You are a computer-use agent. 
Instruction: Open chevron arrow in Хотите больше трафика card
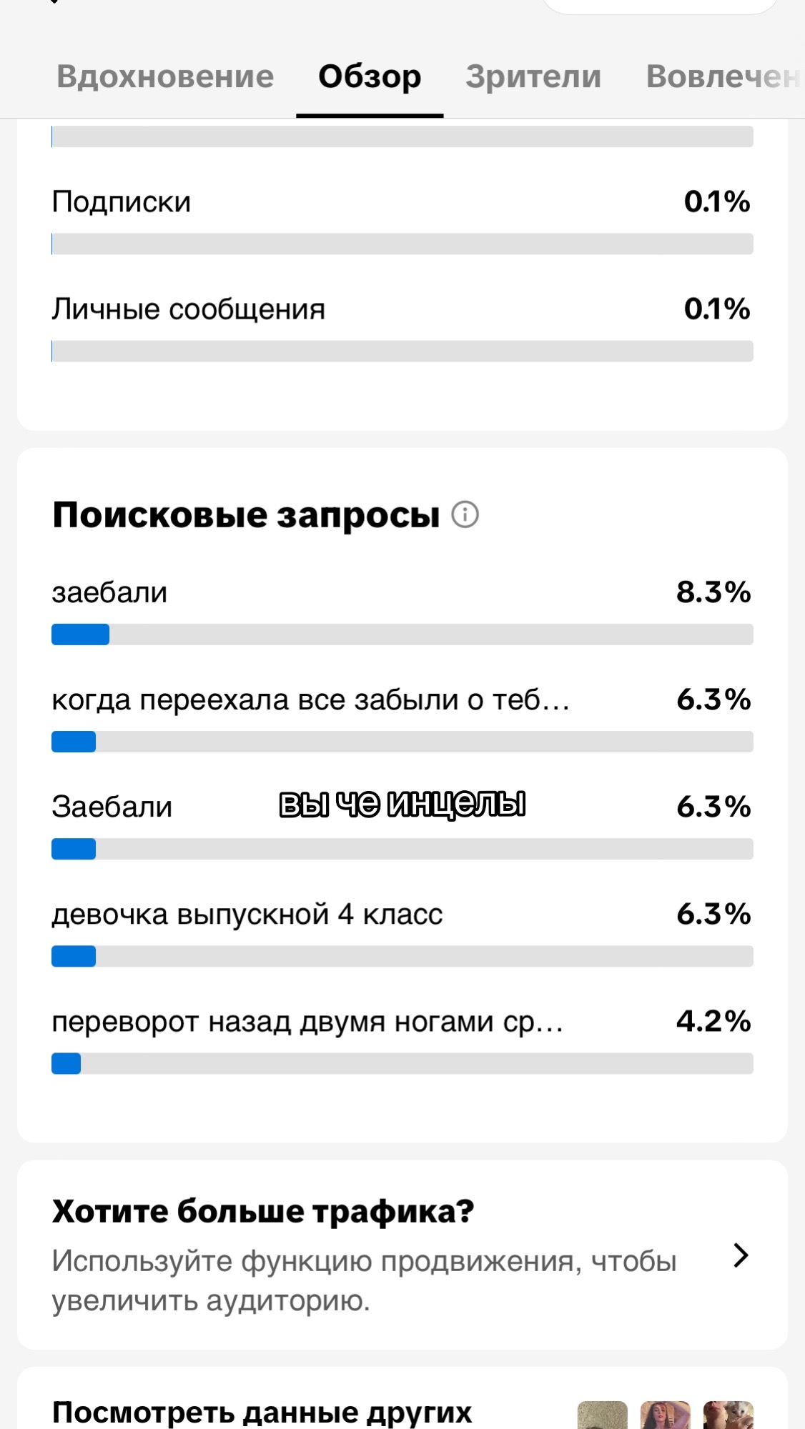pos(741,1255)
